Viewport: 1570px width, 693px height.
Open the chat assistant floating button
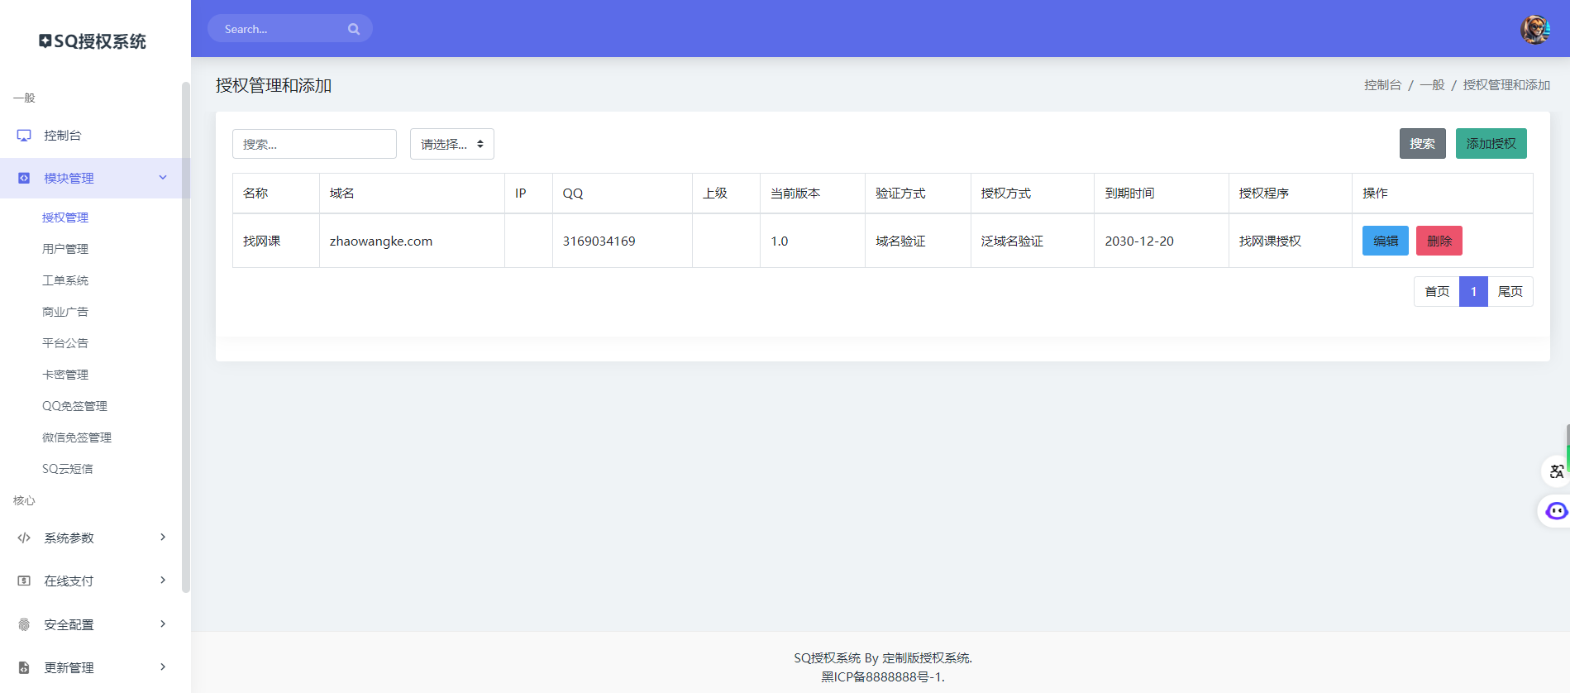coord(1556,511)
